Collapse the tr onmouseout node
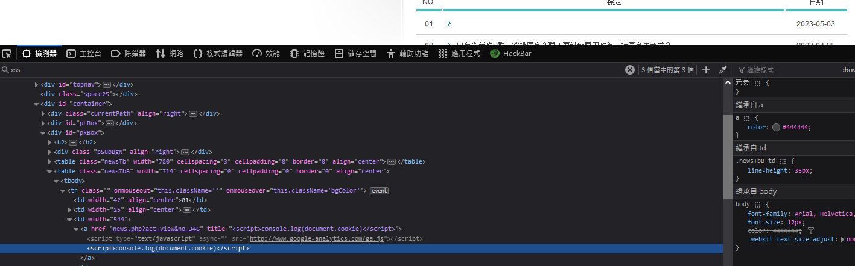 coord(63,191)
